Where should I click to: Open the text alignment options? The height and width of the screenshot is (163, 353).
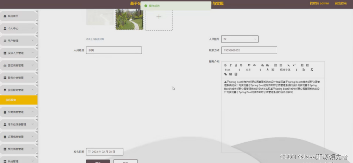(x=304, y=70)
